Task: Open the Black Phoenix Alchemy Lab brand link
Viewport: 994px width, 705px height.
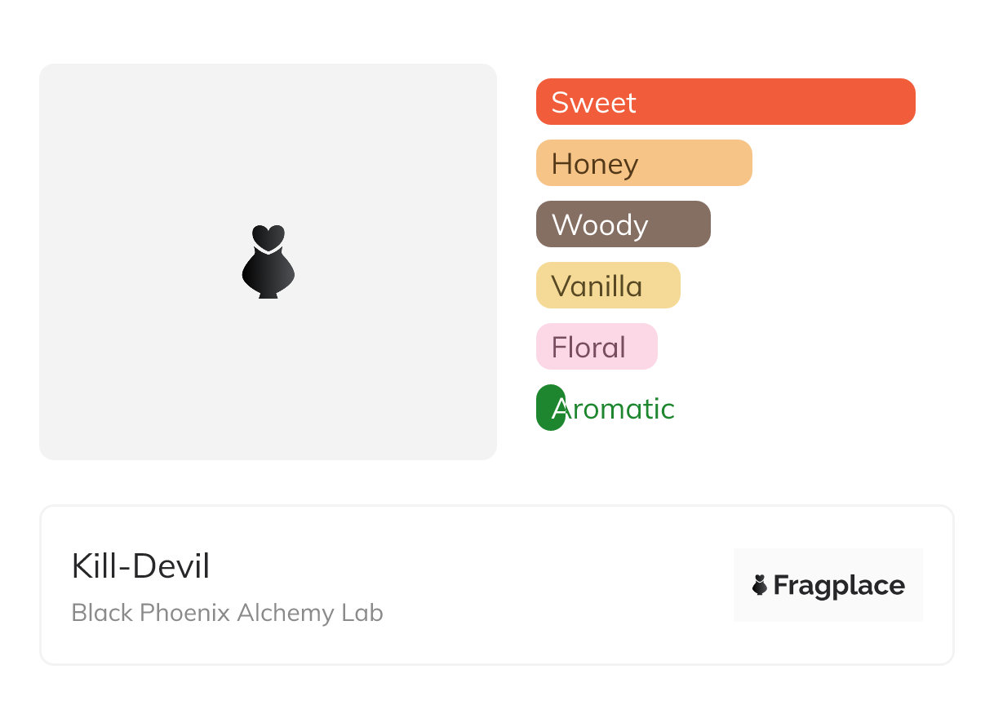Action: tap(227, 613)
